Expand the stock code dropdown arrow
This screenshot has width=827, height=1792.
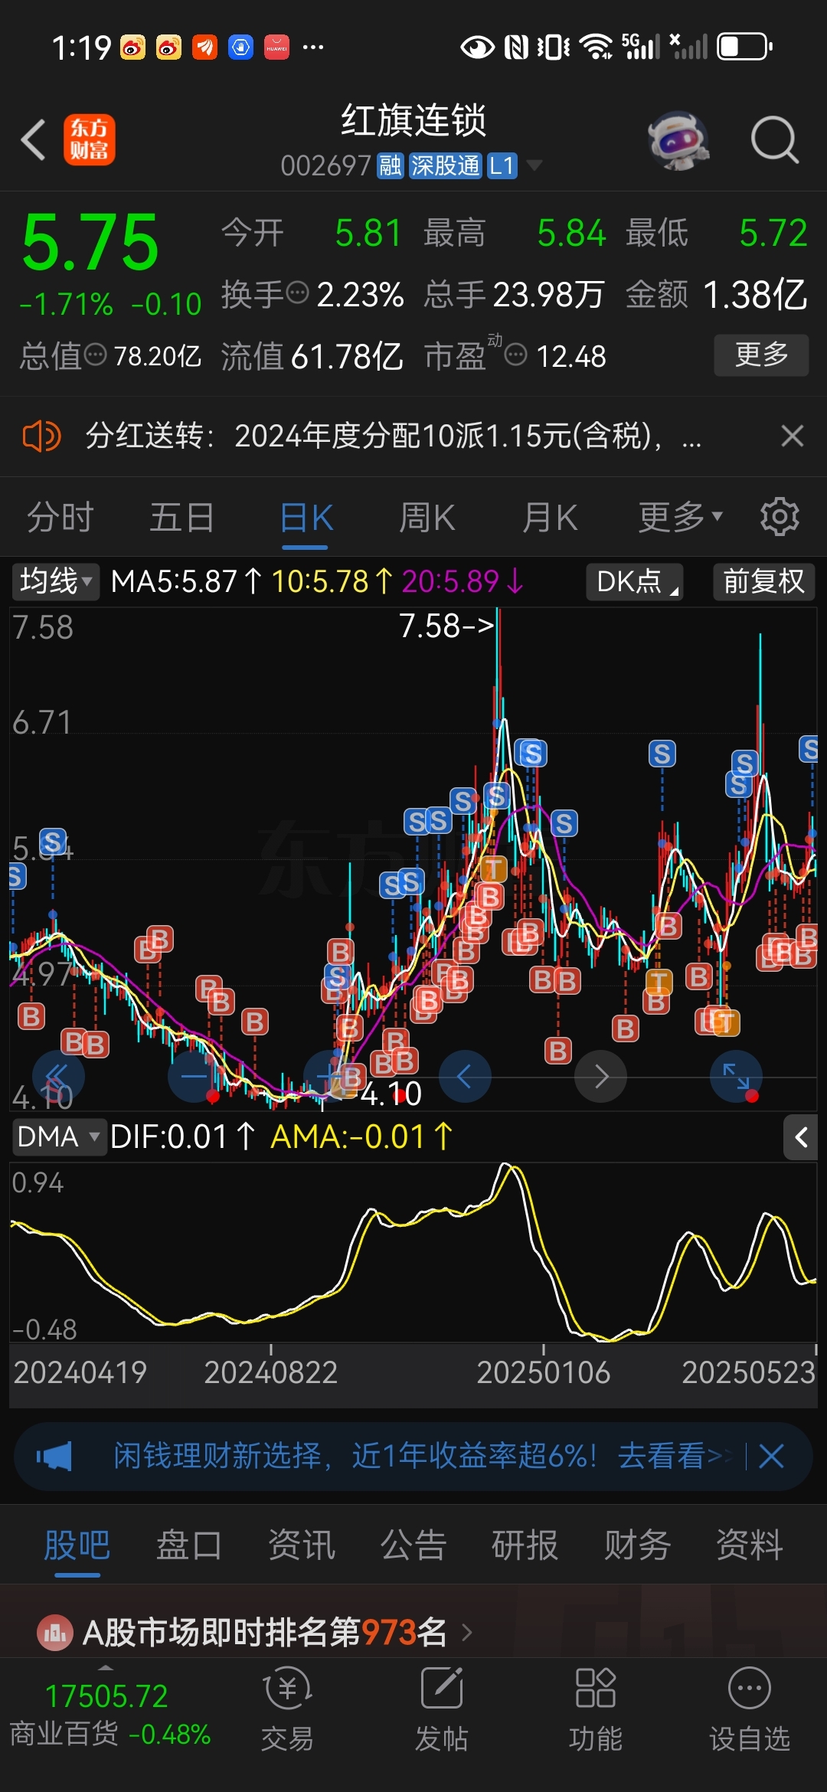coord(535,165)
